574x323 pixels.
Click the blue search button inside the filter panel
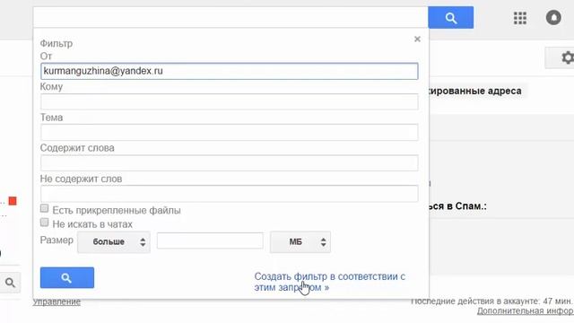(67, 277)
